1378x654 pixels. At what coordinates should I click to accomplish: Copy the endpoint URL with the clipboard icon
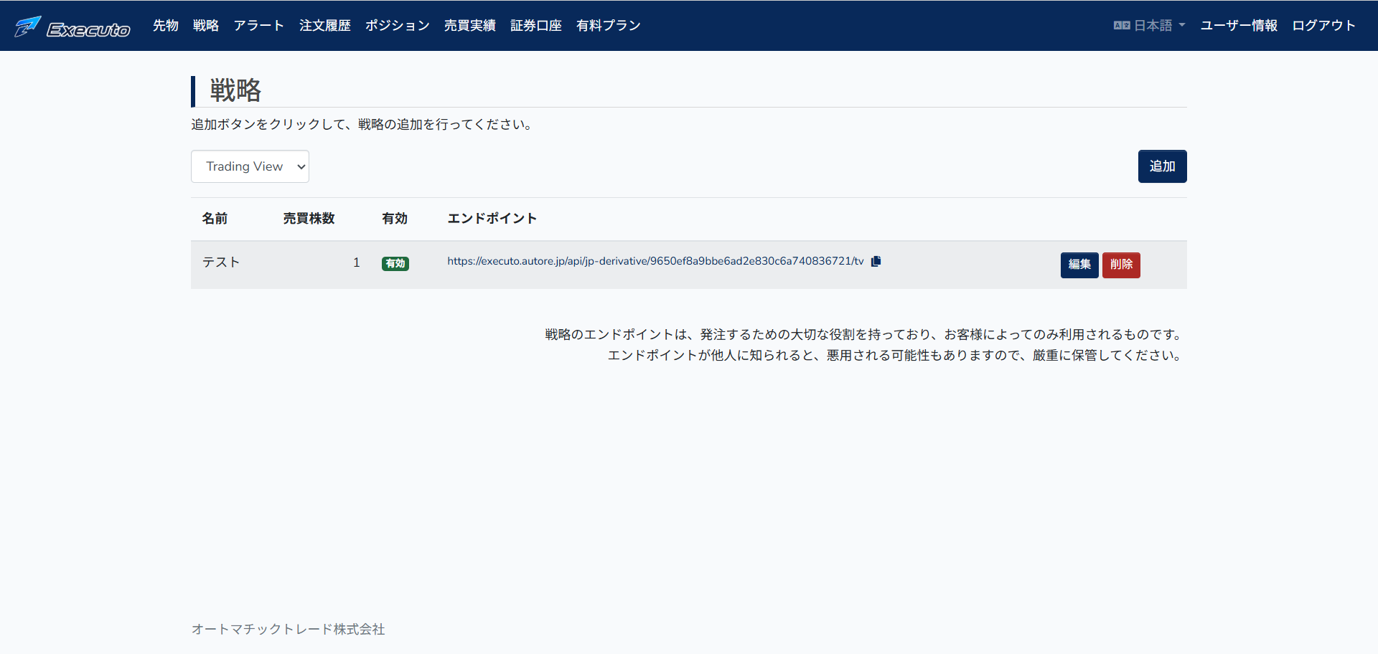coord(876,261)
